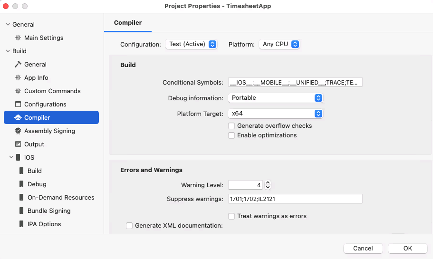The image size is (433, 259).
Task: Enable Generate overflow checks
Action: tap(231, 126)
